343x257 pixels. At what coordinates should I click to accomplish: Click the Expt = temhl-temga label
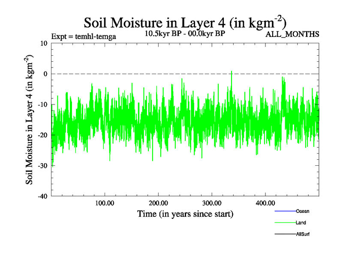click(83, 36)
